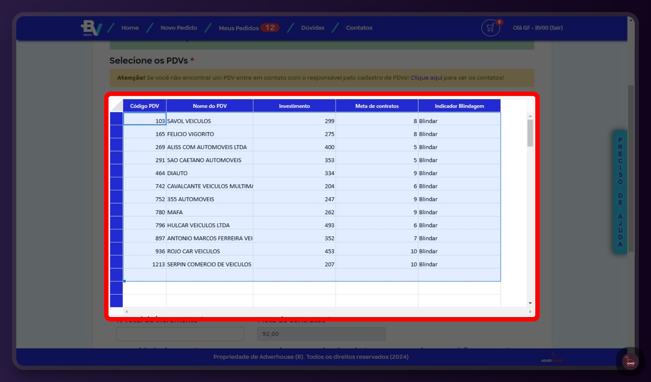Screen dimensions: 651x382
Task: Select investimento cell 400
Action: (x=294, y=145)
